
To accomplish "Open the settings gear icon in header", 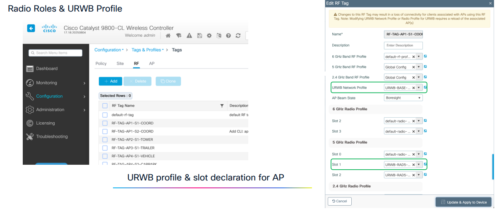I will coord(209,36).
